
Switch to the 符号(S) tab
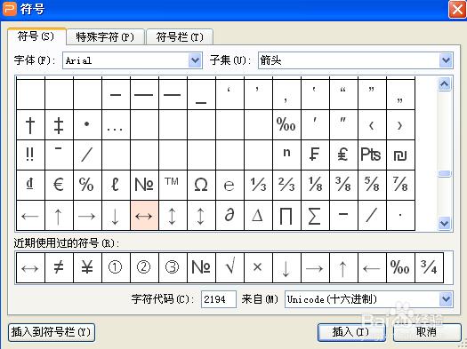pyautogui.click(x=36, y=36)
